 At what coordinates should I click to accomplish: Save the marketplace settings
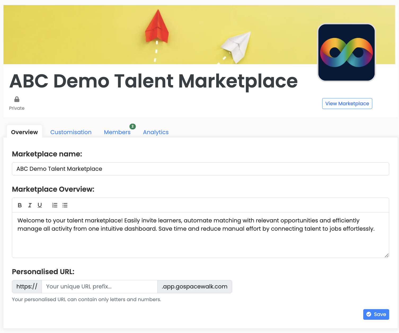(x=376, y=314)
